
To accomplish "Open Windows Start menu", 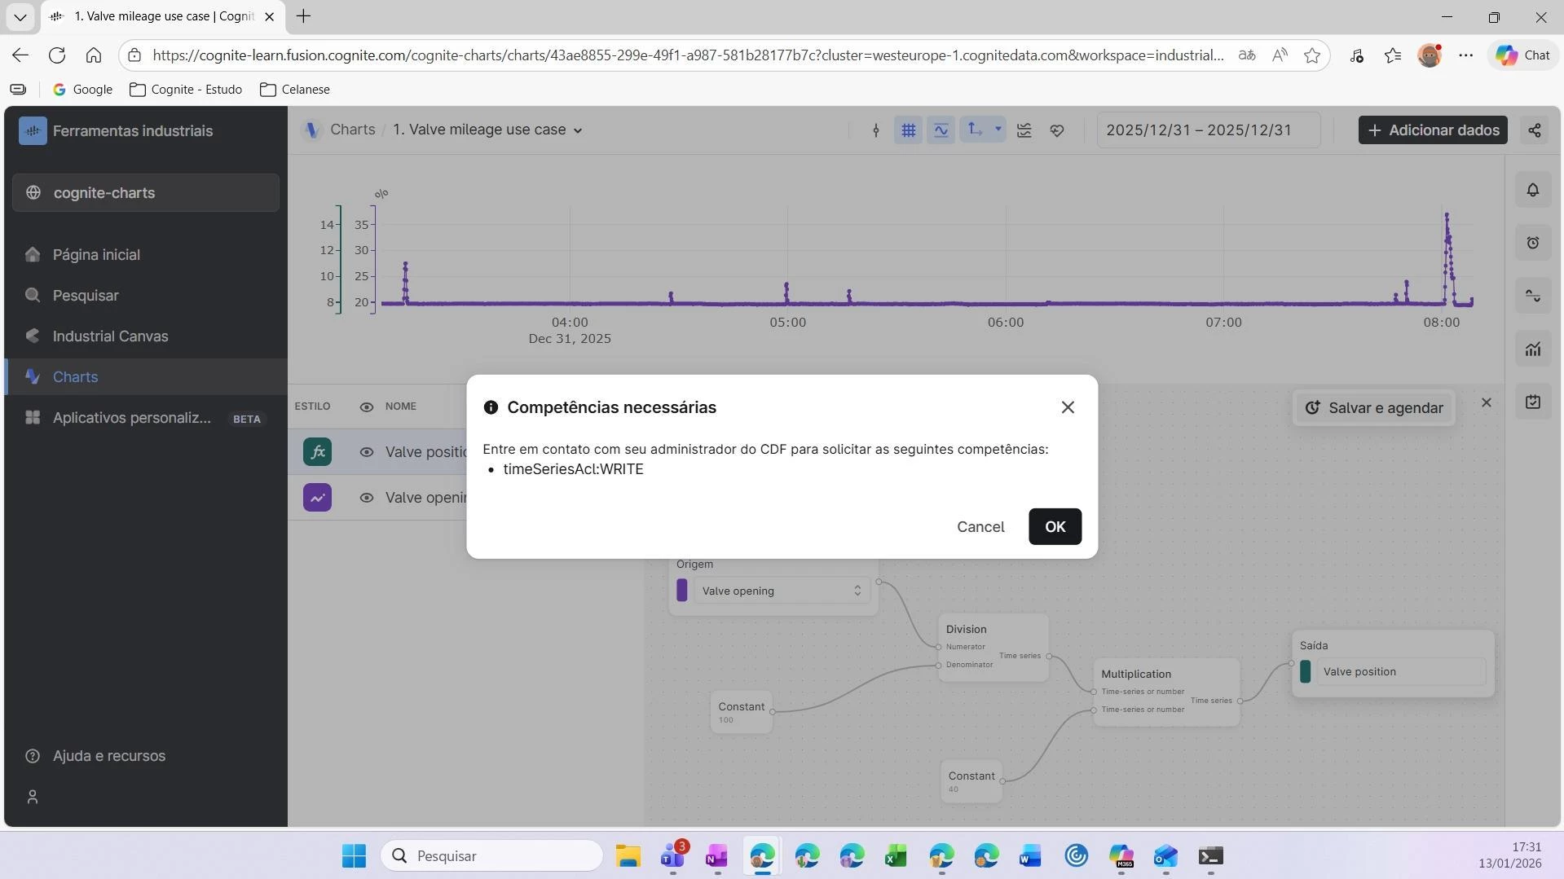I will click(355, 856).
